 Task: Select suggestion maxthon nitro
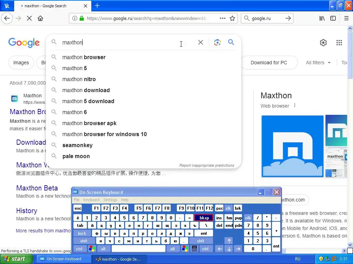point(143,79)
